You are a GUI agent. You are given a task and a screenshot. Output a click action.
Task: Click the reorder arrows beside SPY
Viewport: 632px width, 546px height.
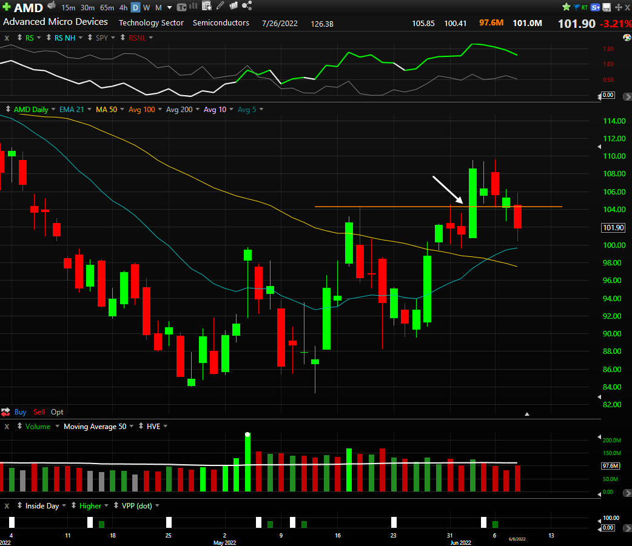(x=90, y=38)
